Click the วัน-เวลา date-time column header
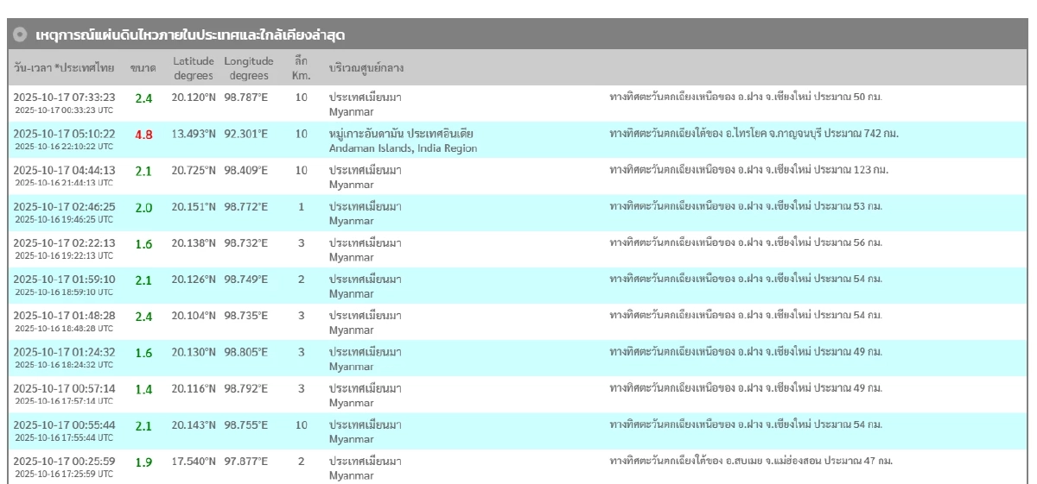The height and width of the screenshot is (484, 1037). 64,67
